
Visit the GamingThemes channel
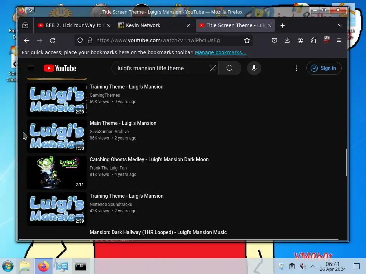coord(105,95)
